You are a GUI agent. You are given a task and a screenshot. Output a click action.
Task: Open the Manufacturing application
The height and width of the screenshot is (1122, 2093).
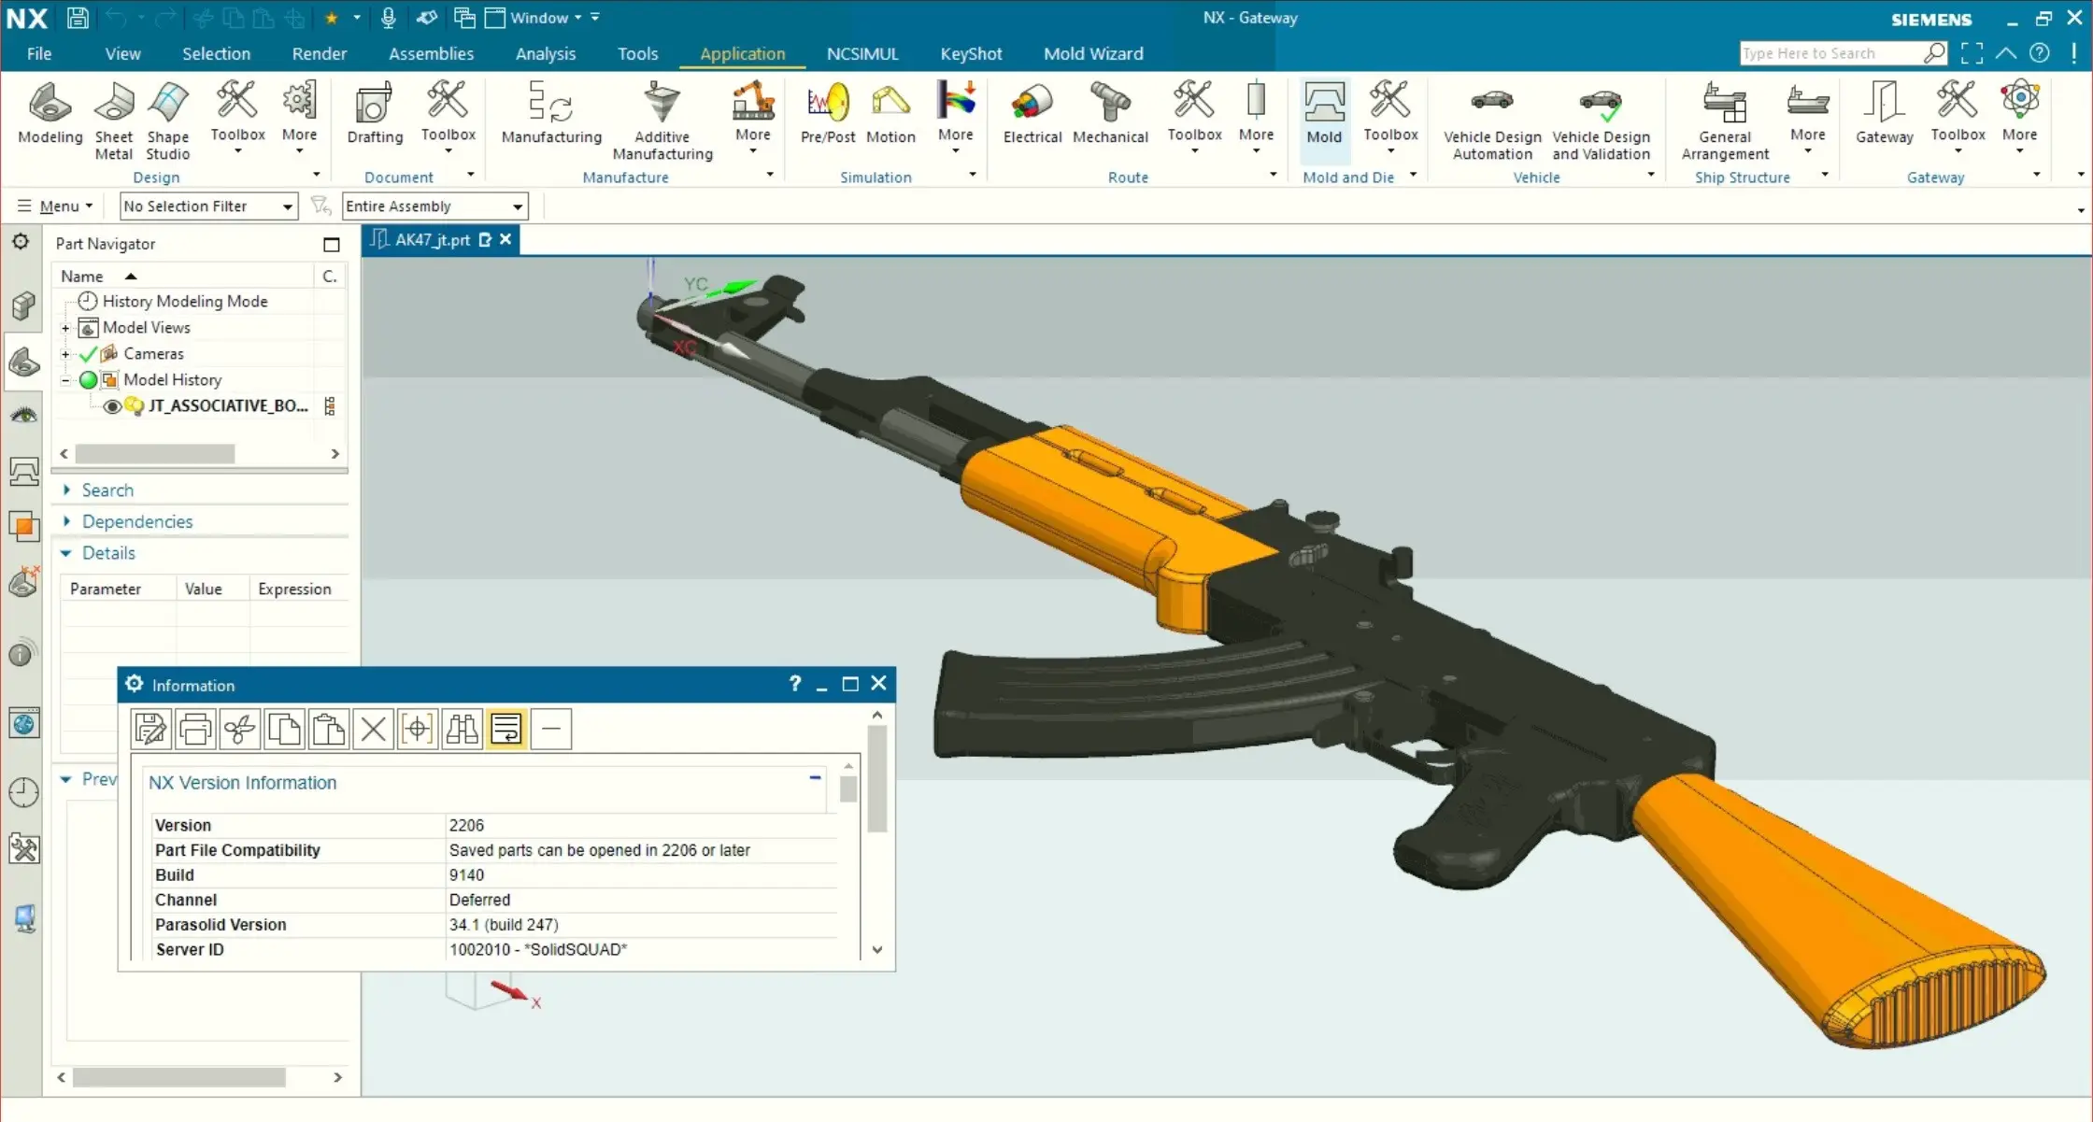551,113
